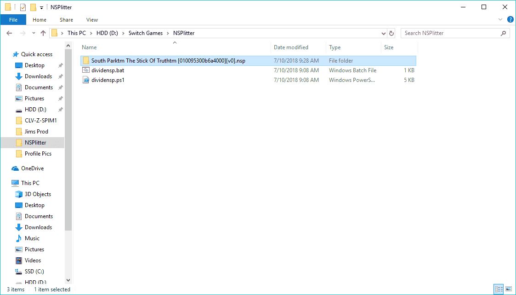Click the Forward navigation arrow

(x=23, y=33)
